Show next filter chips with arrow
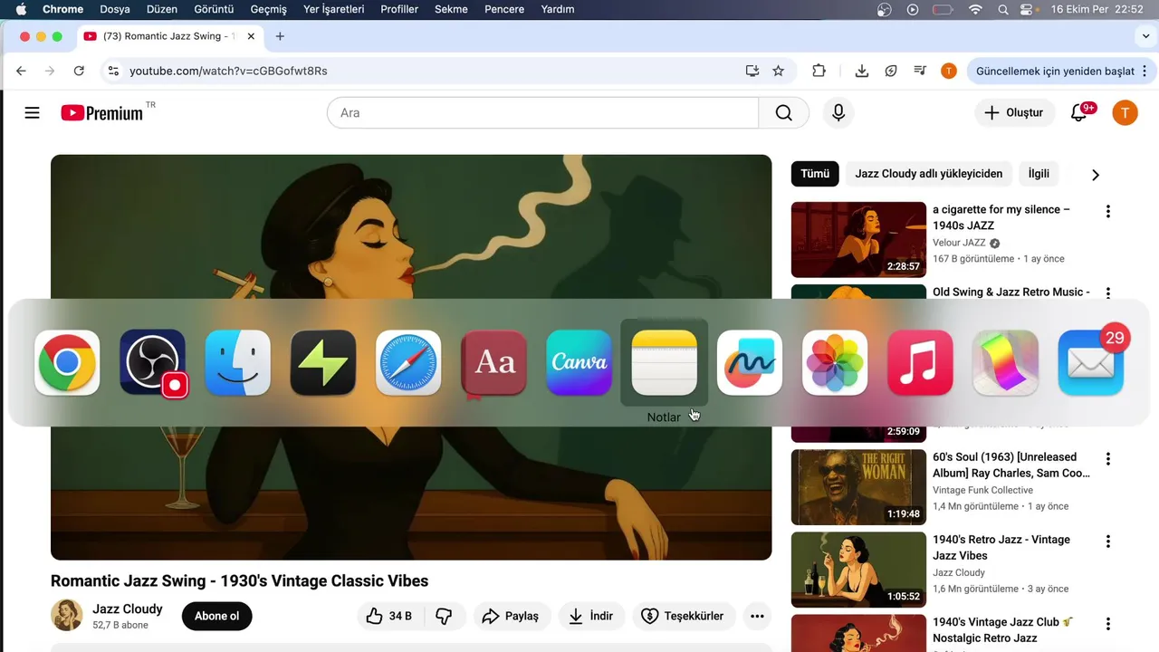The image size is (1159, 652). click(x=1096, y=175)
